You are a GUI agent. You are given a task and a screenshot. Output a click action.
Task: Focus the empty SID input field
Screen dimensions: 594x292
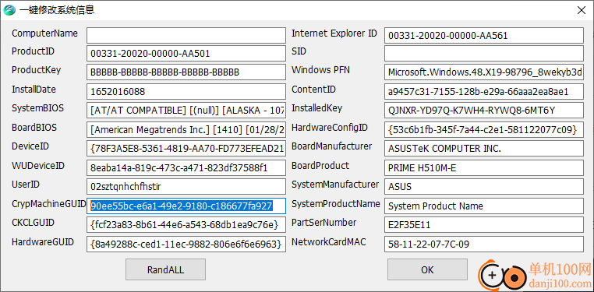click(x=484, y=54)
